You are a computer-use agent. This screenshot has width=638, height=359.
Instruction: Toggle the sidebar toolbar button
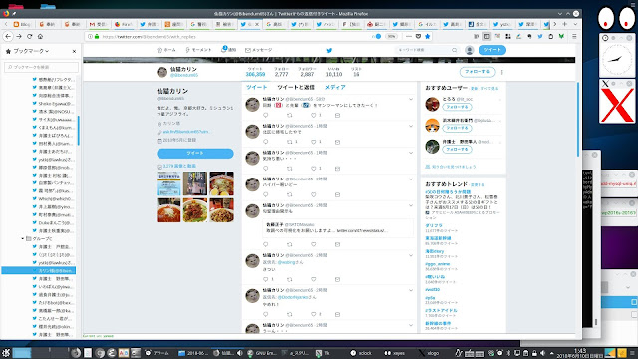(x=487, y=36)
